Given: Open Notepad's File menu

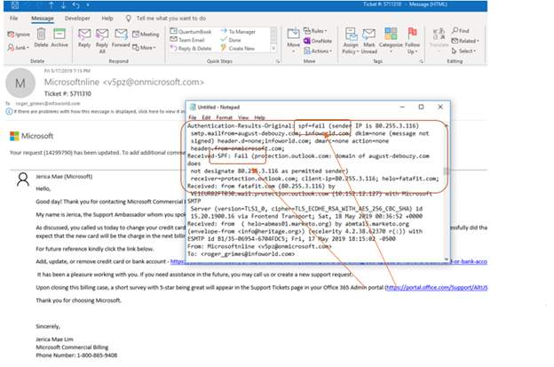Looking at the screenshot, I should tap(192, 117).
